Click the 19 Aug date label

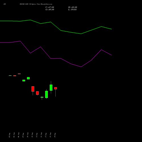pyautogui.click(x=55, y=135)
